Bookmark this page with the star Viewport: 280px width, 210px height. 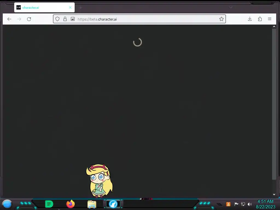(221, 19)
